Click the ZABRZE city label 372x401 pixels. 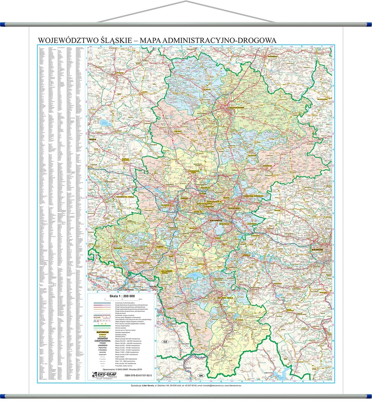[x=184, y=198]
